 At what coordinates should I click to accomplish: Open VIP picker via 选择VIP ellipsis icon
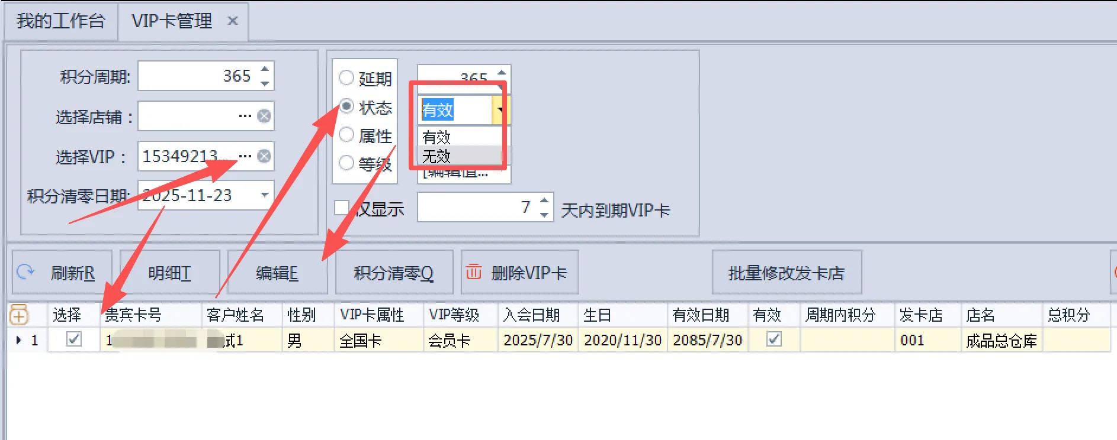point(245,156)
